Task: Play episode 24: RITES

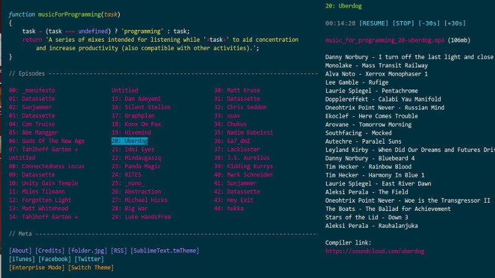Action: tap(126, 175)
